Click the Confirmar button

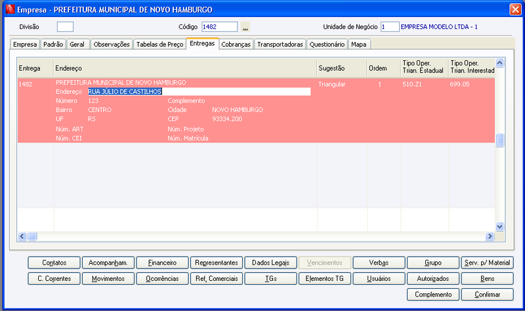(x=487, y=294)
